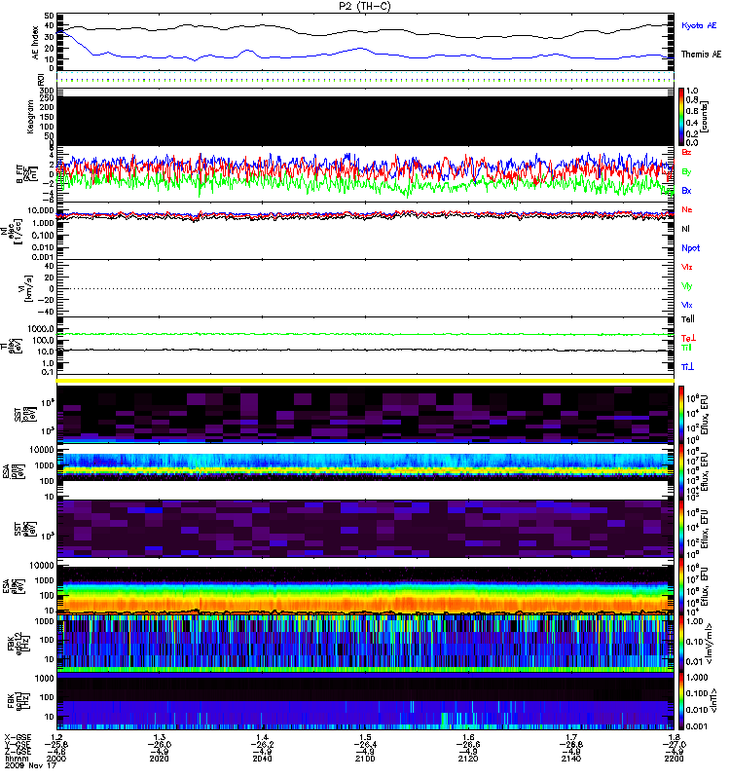Click the red "Bz" legend label
The image size is (730, 779).
point(686,152)
